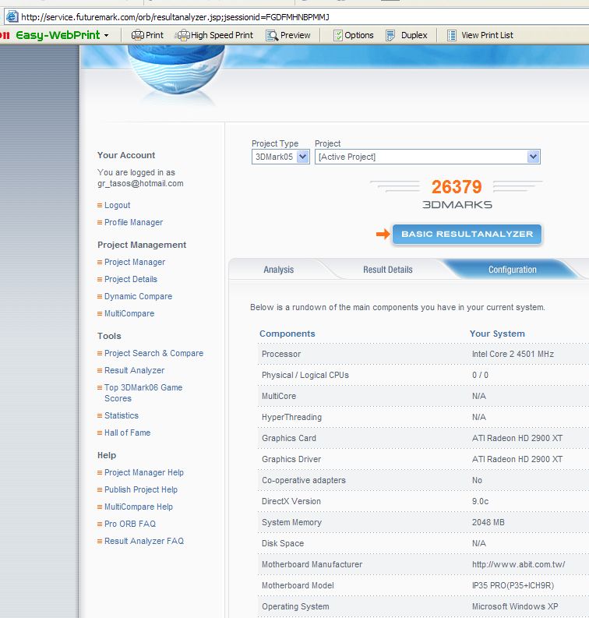The width and height of the screenshot is (589, 618).
Task: Click the IP35 PRO(P35+ICH9R) model value
Action: [513, 585]
